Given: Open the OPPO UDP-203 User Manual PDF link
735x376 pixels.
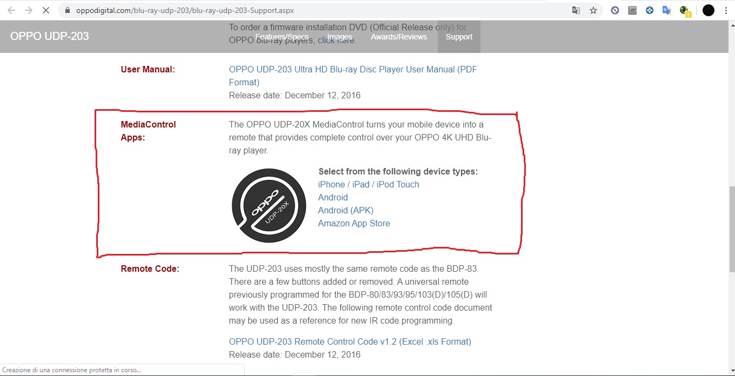Looking at the screenshot, I should click(x=353, y=76).
